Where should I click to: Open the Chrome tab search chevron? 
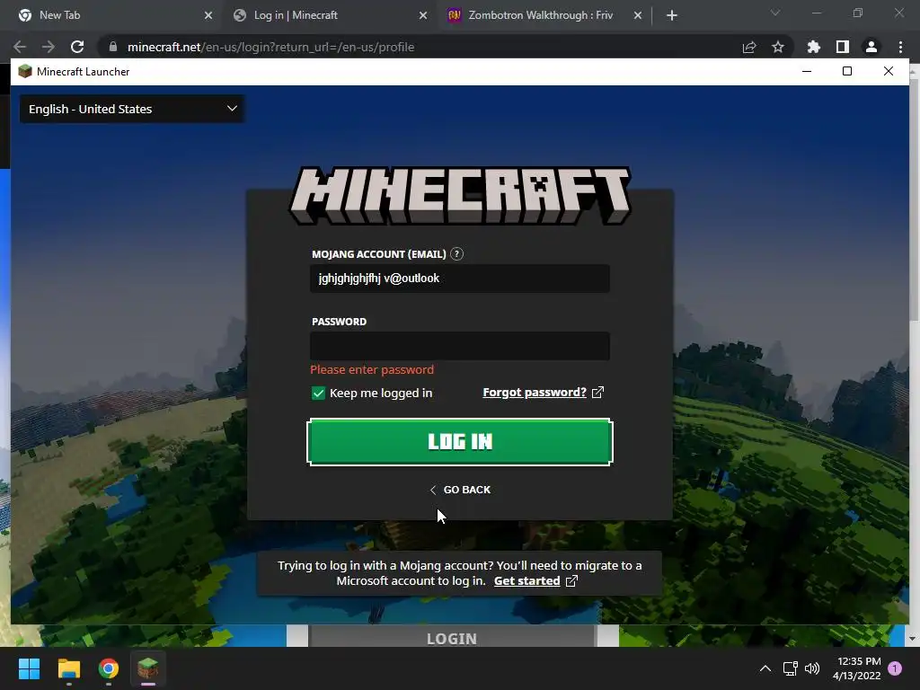point(775,13)
